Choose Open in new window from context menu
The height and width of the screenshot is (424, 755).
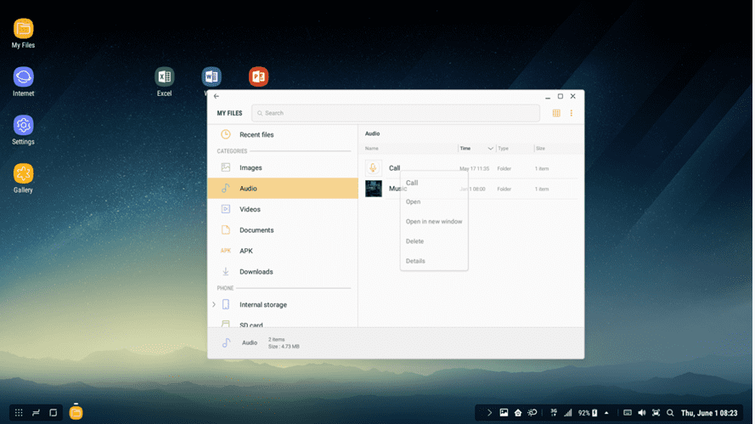pos(434,222)
